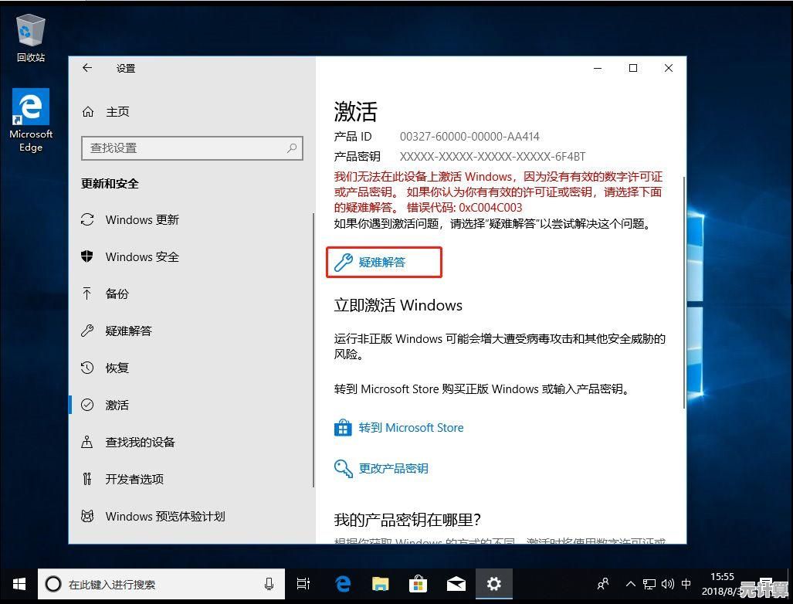The height and width of the screenshot is (604, 793).
Task: Select 疑难解答 in the left sidebar
Action: 128,331
